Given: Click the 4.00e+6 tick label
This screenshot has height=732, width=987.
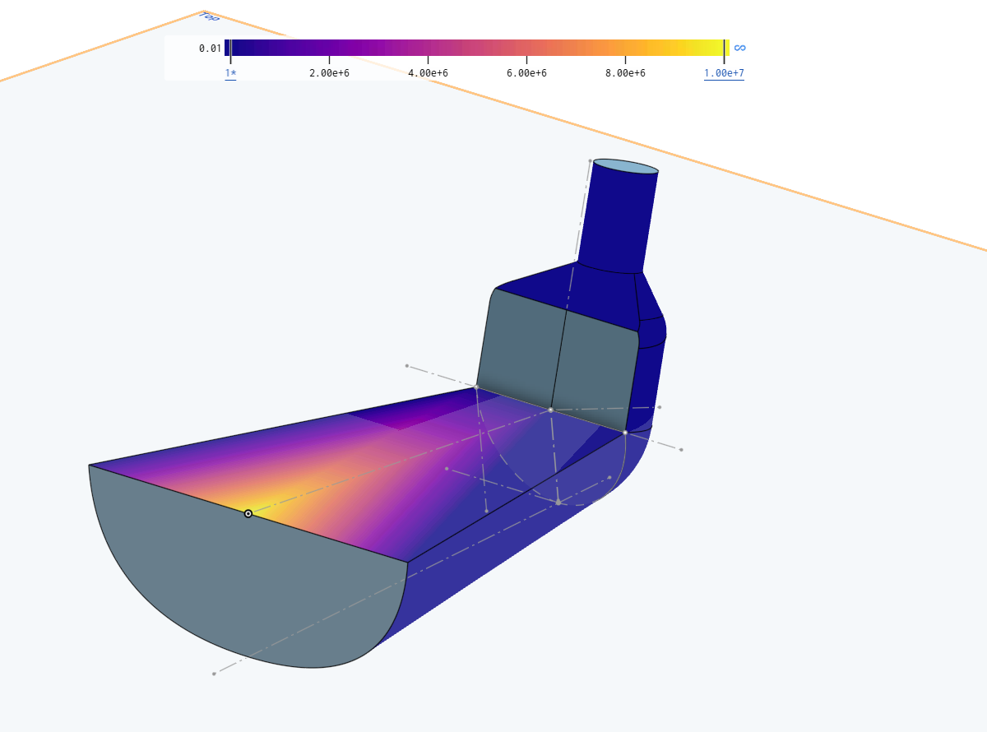Looking at the screenshot, I should coord(428,74).
